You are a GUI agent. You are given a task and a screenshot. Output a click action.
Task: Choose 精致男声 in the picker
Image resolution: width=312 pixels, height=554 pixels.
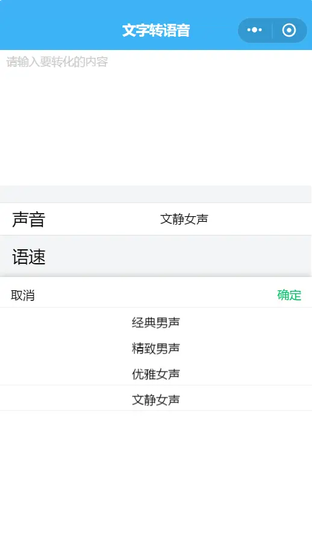156,349
